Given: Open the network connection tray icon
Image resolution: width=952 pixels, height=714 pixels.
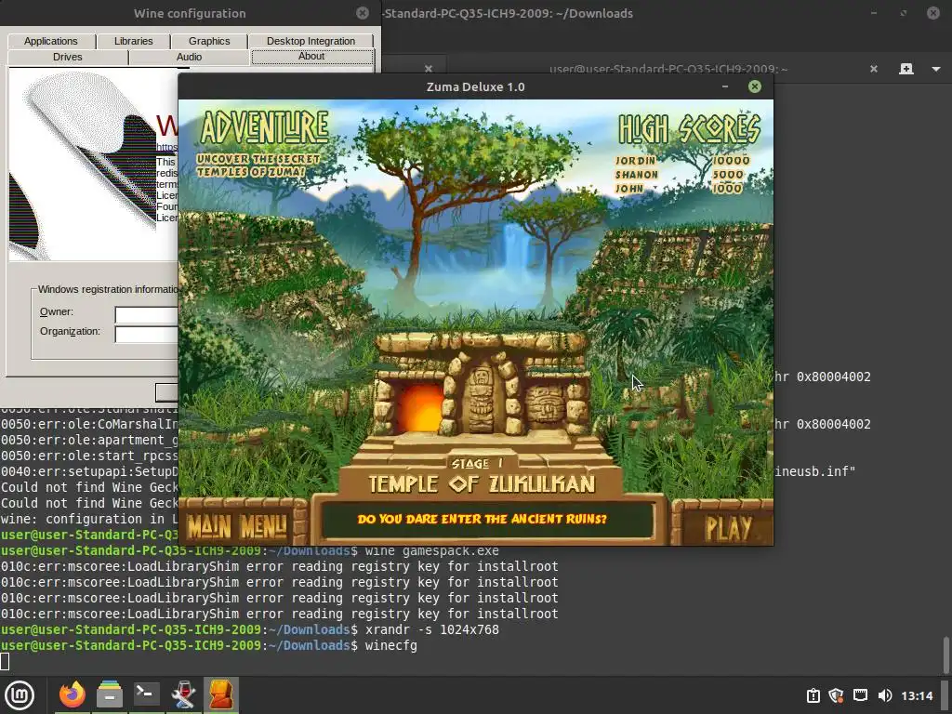Looking at the screenshot, I should coord(860,695).
